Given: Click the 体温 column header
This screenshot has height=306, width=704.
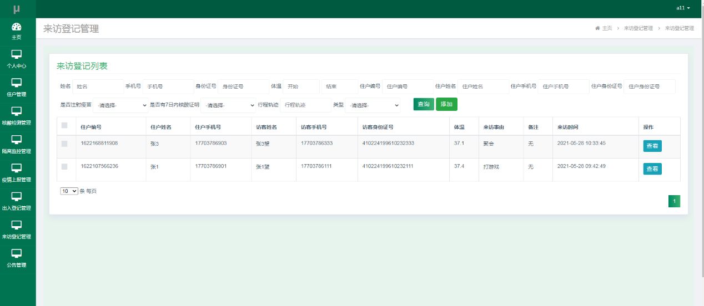Looking at the screenshot, I should pyautogui.click(x=459, y=127).
